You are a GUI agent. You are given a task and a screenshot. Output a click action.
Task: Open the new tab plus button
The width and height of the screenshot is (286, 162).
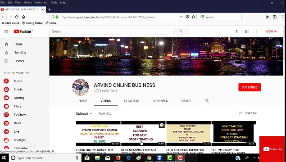pyautogui.click(x=50, y=9)
